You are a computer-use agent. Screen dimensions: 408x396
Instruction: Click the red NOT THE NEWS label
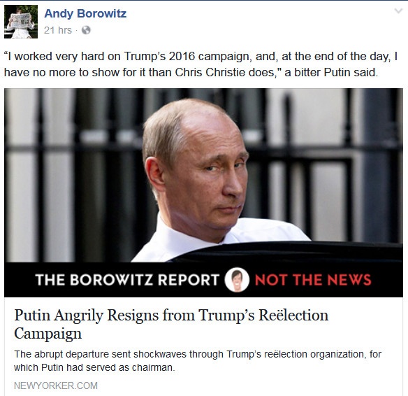(313, 280)
